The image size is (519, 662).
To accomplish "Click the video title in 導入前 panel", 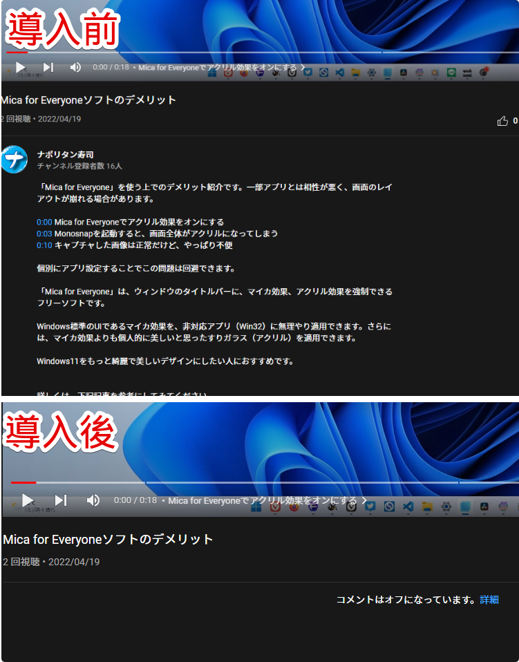I will point(88,100).
